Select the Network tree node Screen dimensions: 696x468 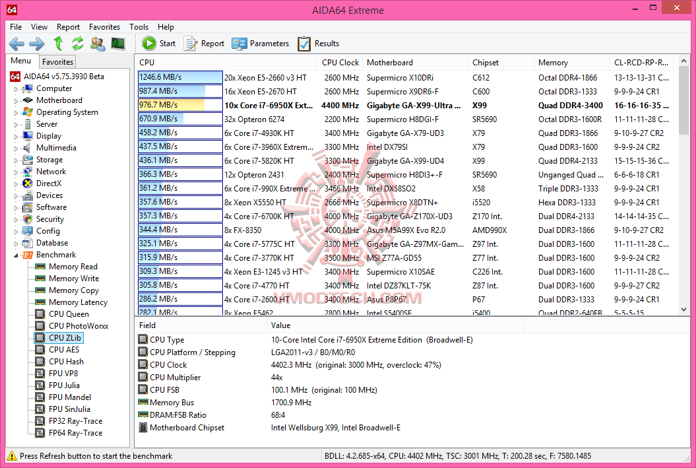(51, 172)
